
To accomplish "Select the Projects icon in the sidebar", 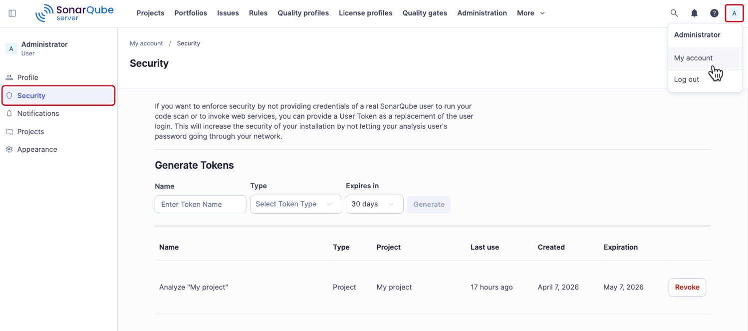I will pos(9,131).
